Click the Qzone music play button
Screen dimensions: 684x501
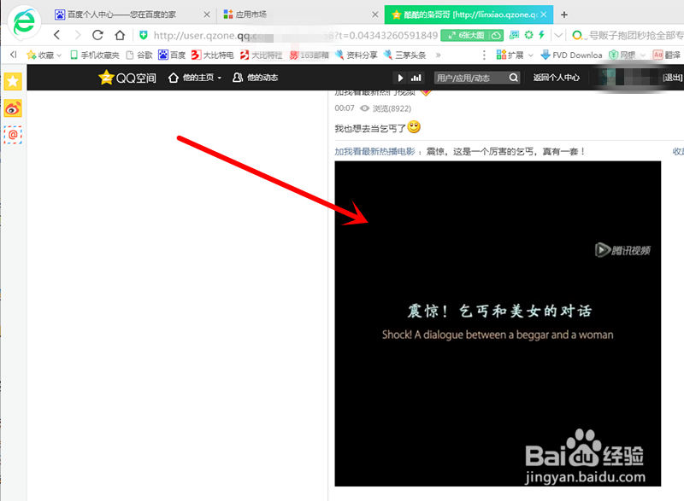point(400,78)
